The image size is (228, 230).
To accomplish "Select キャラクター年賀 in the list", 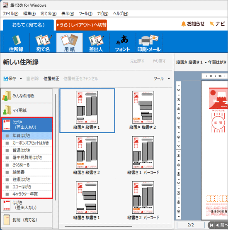I will click(x=27, y=194).
